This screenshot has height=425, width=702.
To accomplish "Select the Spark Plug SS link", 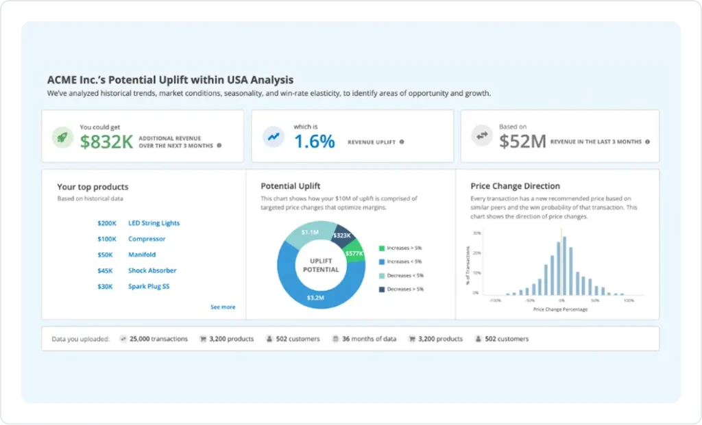I will pyautogui.click(x=149, y=286).
